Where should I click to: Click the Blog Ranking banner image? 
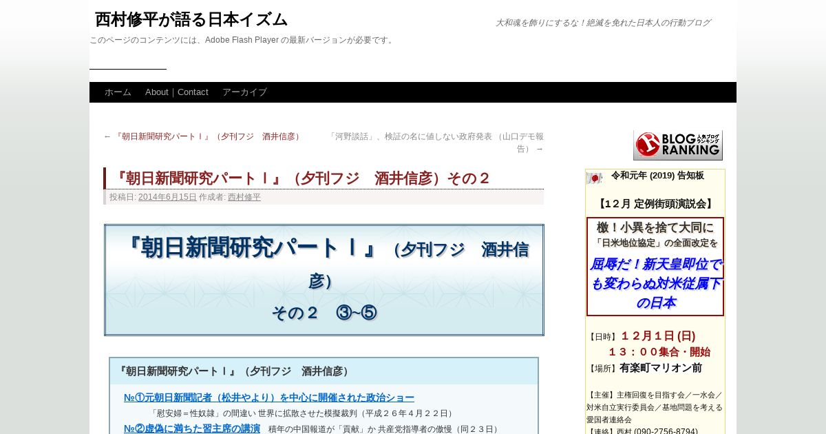pyautogui.click(x=677, y=145)
